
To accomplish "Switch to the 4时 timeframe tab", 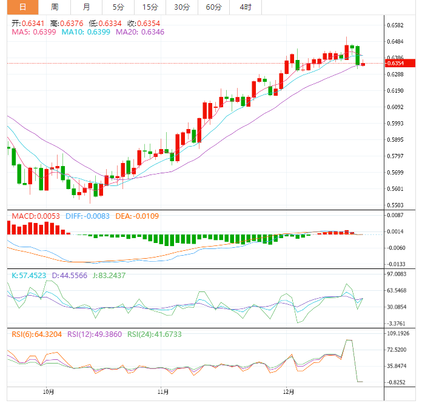I will 246,7.
